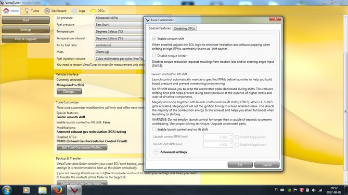Click the volume tray icon
The image size is (348, 195).
pyautogui.click(x=314, y=190)
